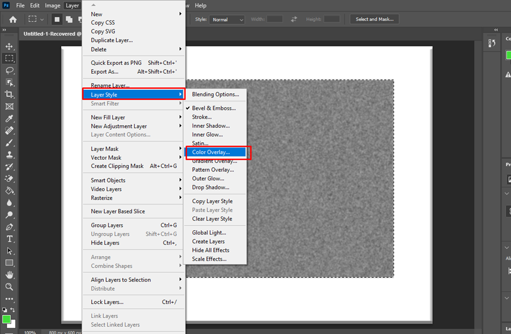Select the Rectangle shape tool
This screenshot has width=511, height=334.
coord(9,263)
